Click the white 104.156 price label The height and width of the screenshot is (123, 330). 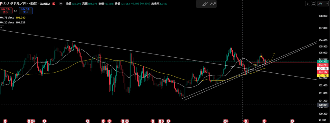click(323, 69)
